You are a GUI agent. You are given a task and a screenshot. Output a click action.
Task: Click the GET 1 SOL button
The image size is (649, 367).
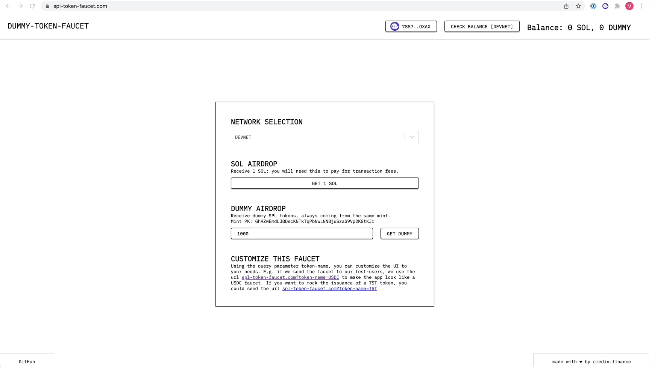tap(324, 183)
